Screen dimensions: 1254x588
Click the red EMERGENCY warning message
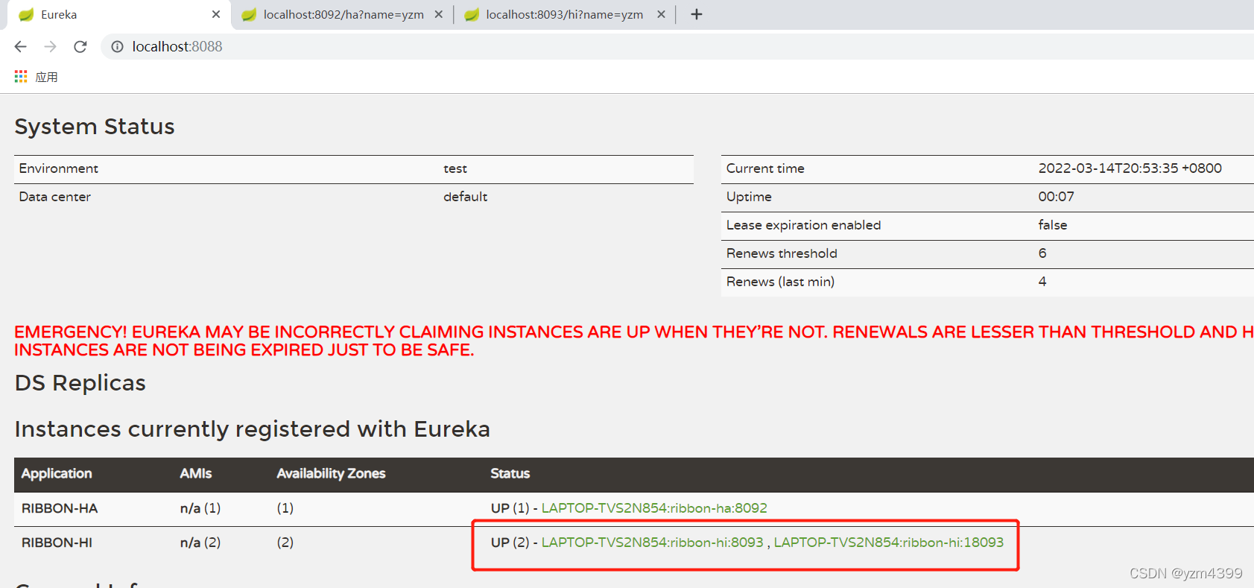click(633, 341)
